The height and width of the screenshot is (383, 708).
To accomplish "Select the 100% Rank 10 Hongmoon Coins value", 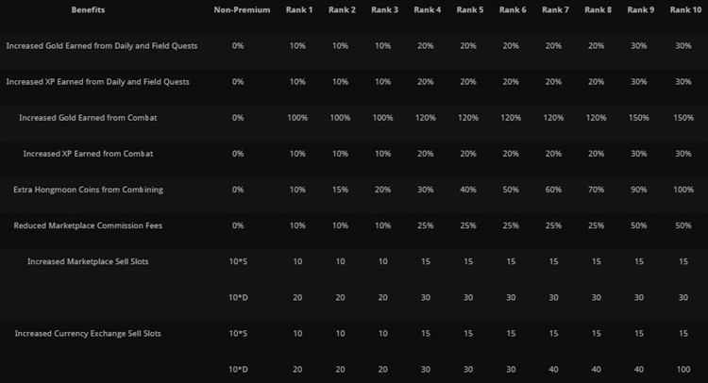I will [x=683, y=190].
